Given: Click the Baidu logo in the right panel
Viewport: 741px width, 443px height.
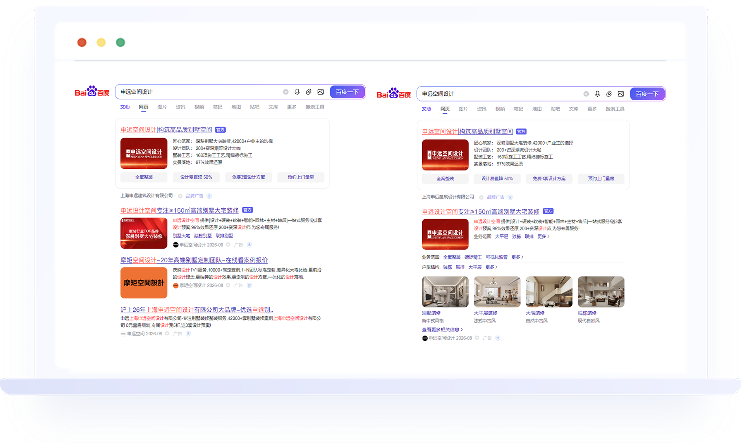Looking at the screenshot, I should (x=394, y=93).
